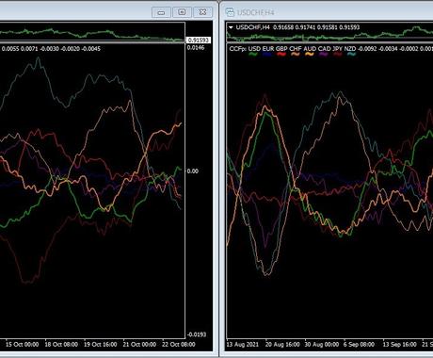The image size is (433, 358).
Task: Close the left chart window
Action: [x=202, y=12]
